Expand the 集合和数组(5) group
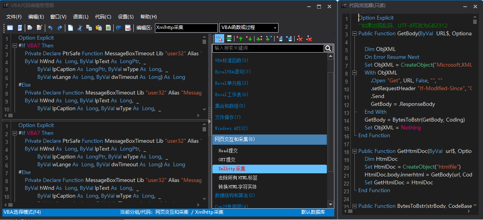The image size is (483, 220). coord(230,106)
